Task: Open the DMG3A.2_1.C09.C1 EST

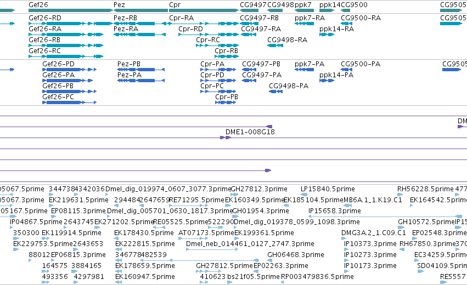Action: point(374,233)
